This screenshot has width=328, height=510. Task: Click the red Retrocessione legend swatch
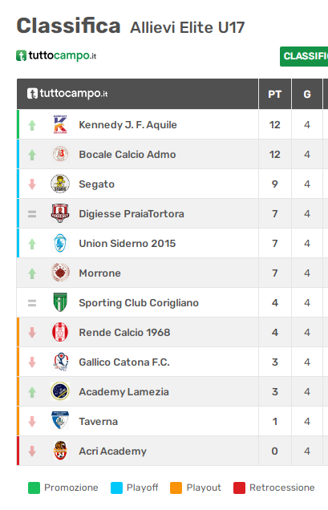[x=239, y=488]
